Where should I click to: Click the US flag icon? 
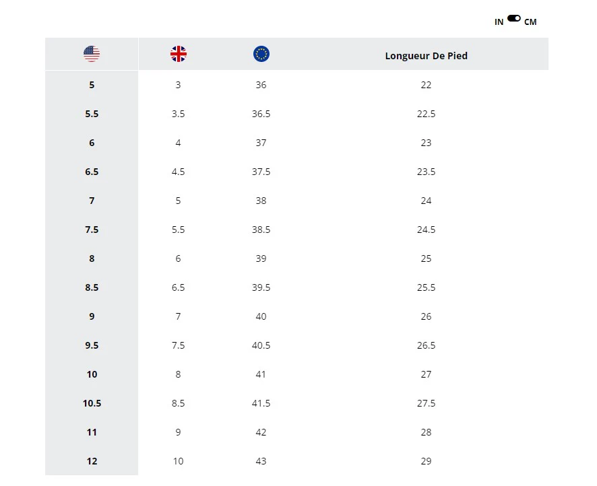click(92, 54)
